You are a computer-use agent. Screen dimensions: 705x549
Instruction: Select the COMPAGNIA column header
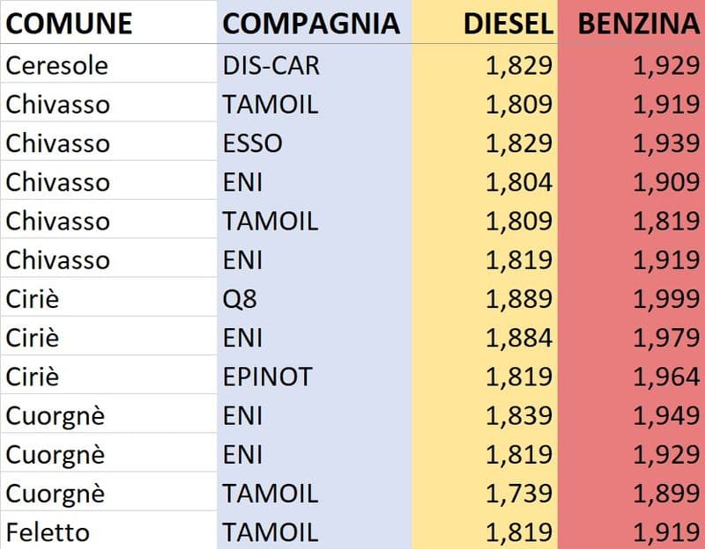pyautogui.click(x=310, y=24)
